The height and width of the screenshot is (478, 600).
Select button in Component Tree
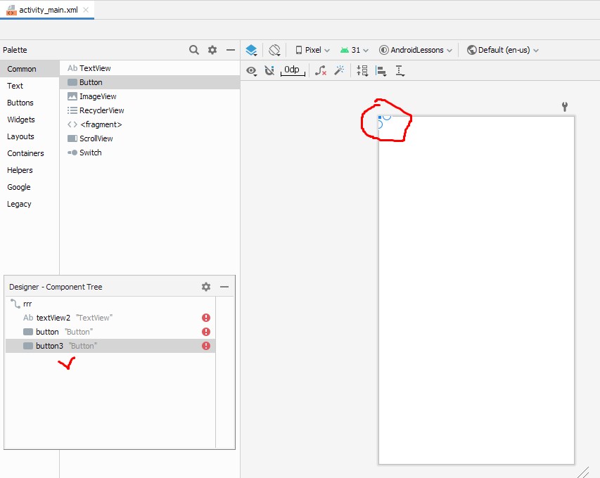110,332
